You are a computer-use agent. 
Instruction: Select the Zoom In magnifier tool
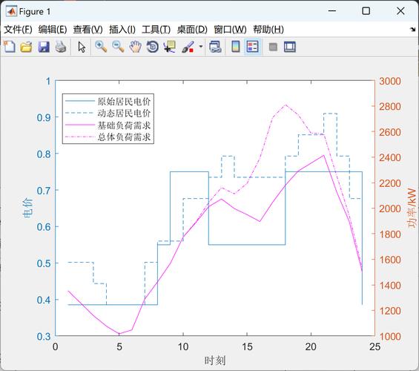[101, 47]
